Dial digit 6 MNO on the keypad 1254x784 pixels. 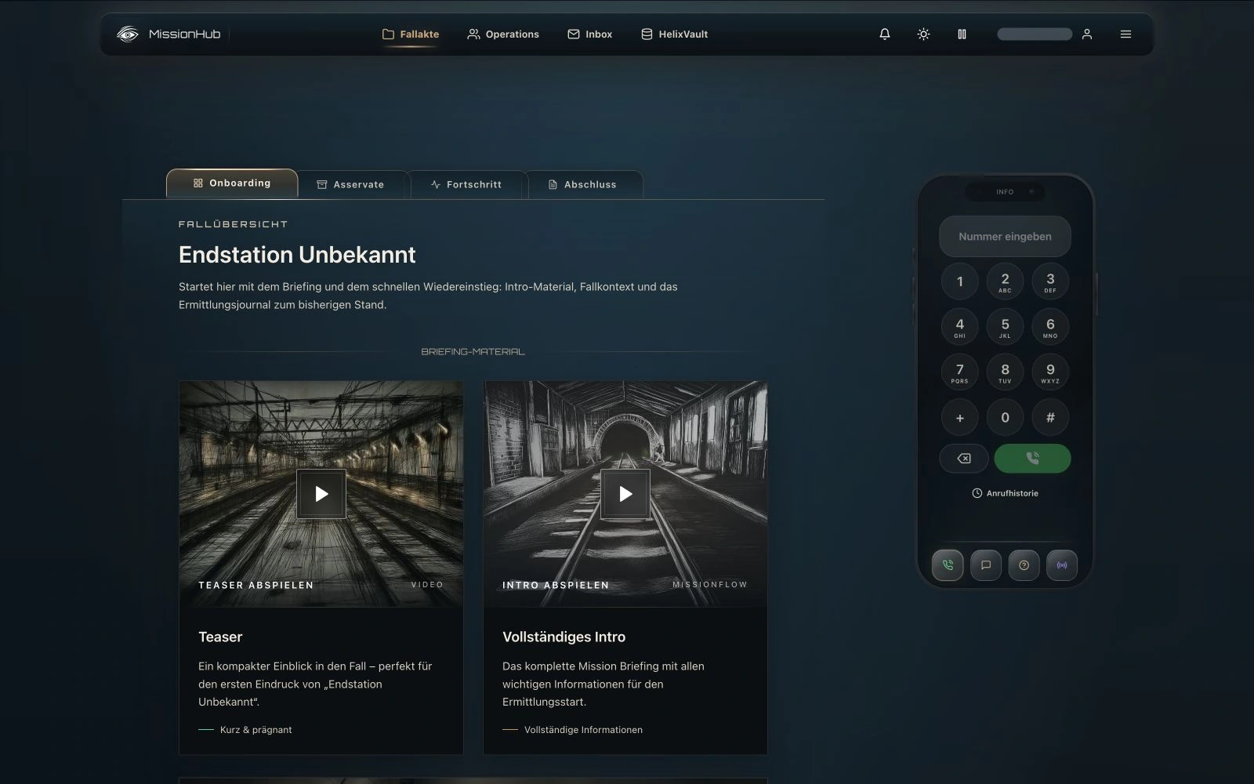coord(1050,326)
